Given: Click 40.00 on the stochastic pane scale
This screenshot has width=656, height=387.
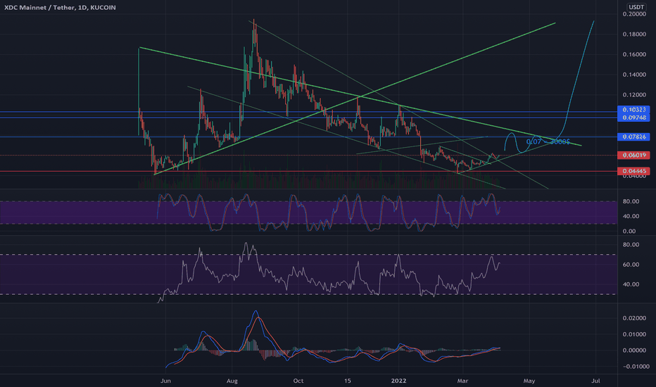Looking at the screenshot, I should pyautogui.click(x=631, y=216).
